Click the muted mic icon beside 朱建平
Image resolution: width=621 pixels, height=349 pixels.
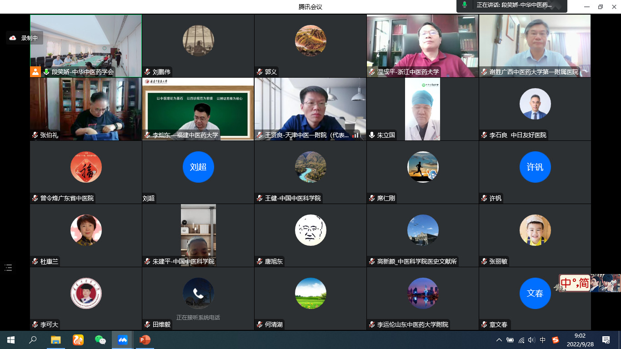click(x=147, y=261)
